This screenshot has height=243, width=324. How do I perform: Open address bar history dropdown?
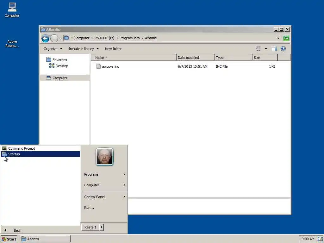[x=278, y=38]
